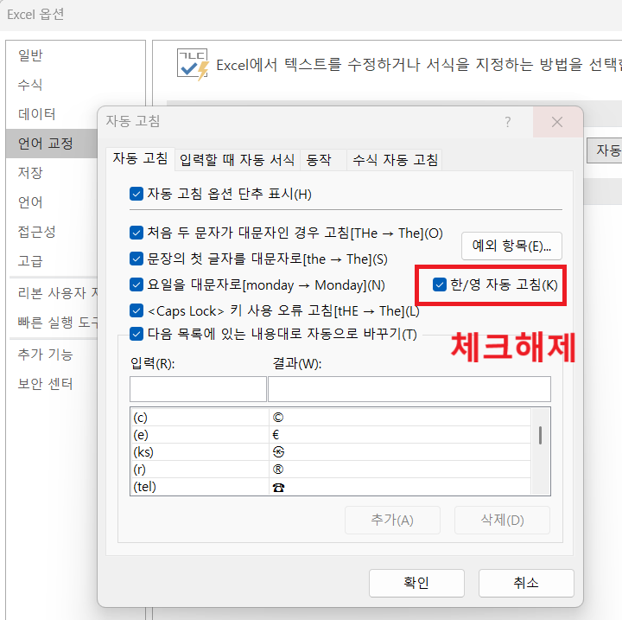Click the 추가(A) button
This screenshot has width=622, height=620.
click(x=392, y=520)
